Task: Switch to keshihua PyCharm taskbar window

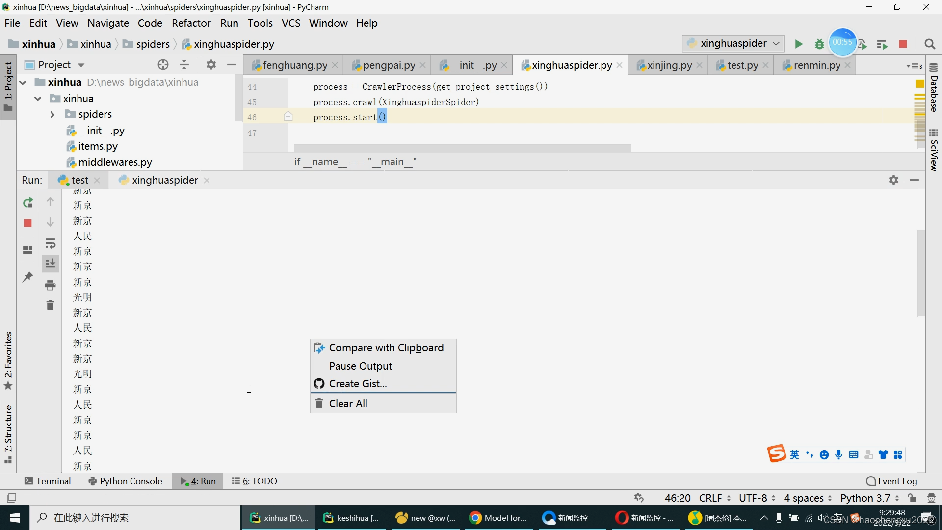Action: 351,518
